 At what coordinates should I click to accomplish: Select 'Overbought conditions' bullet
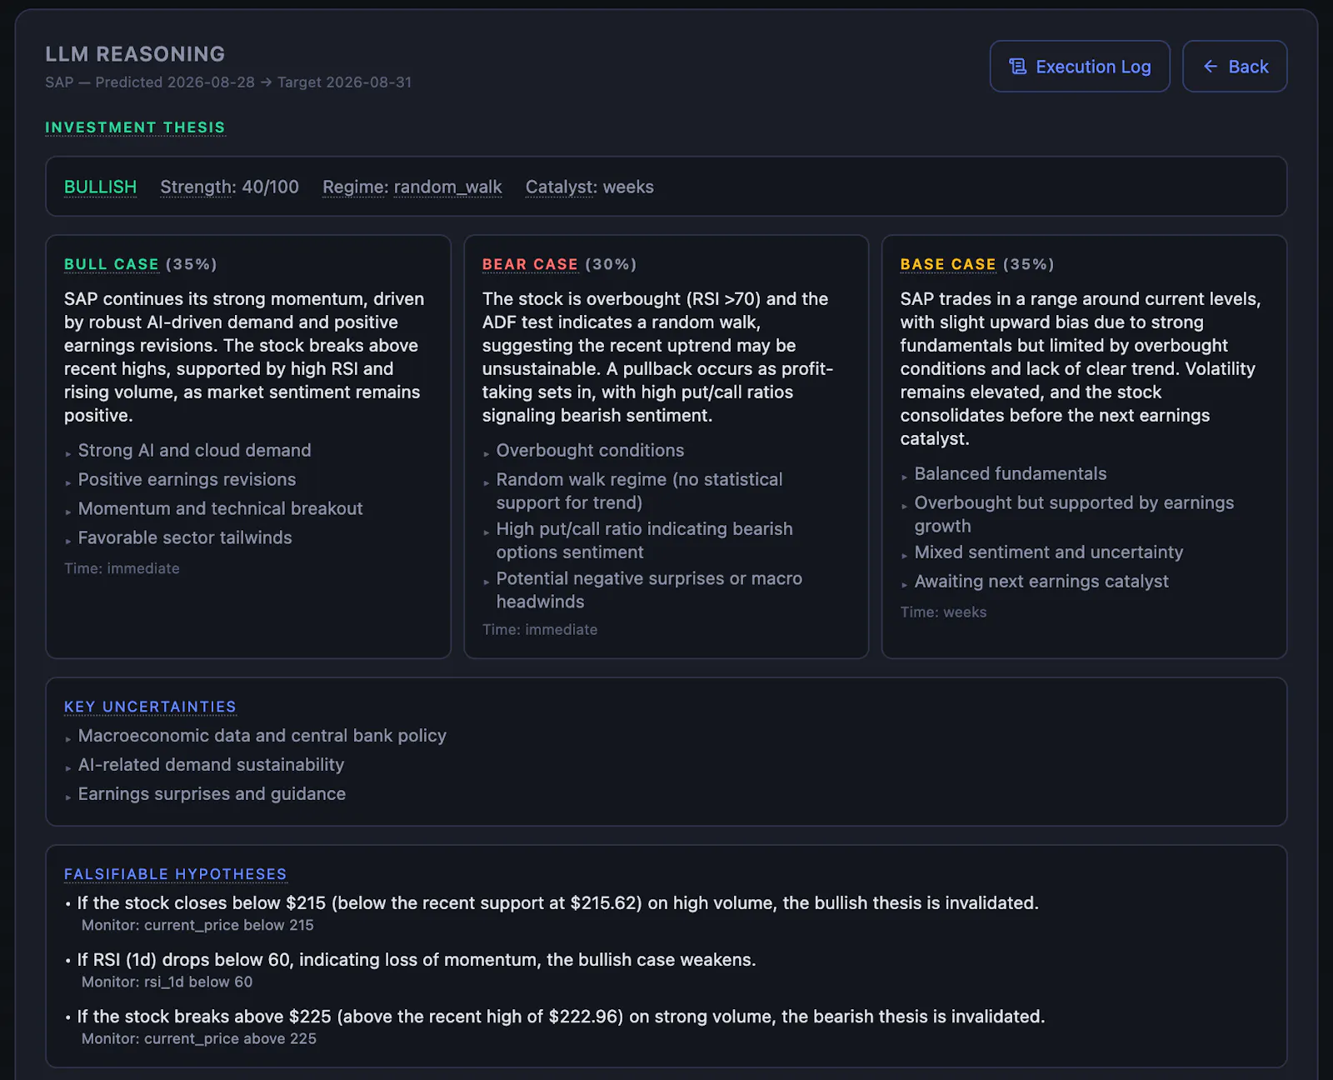590,450
